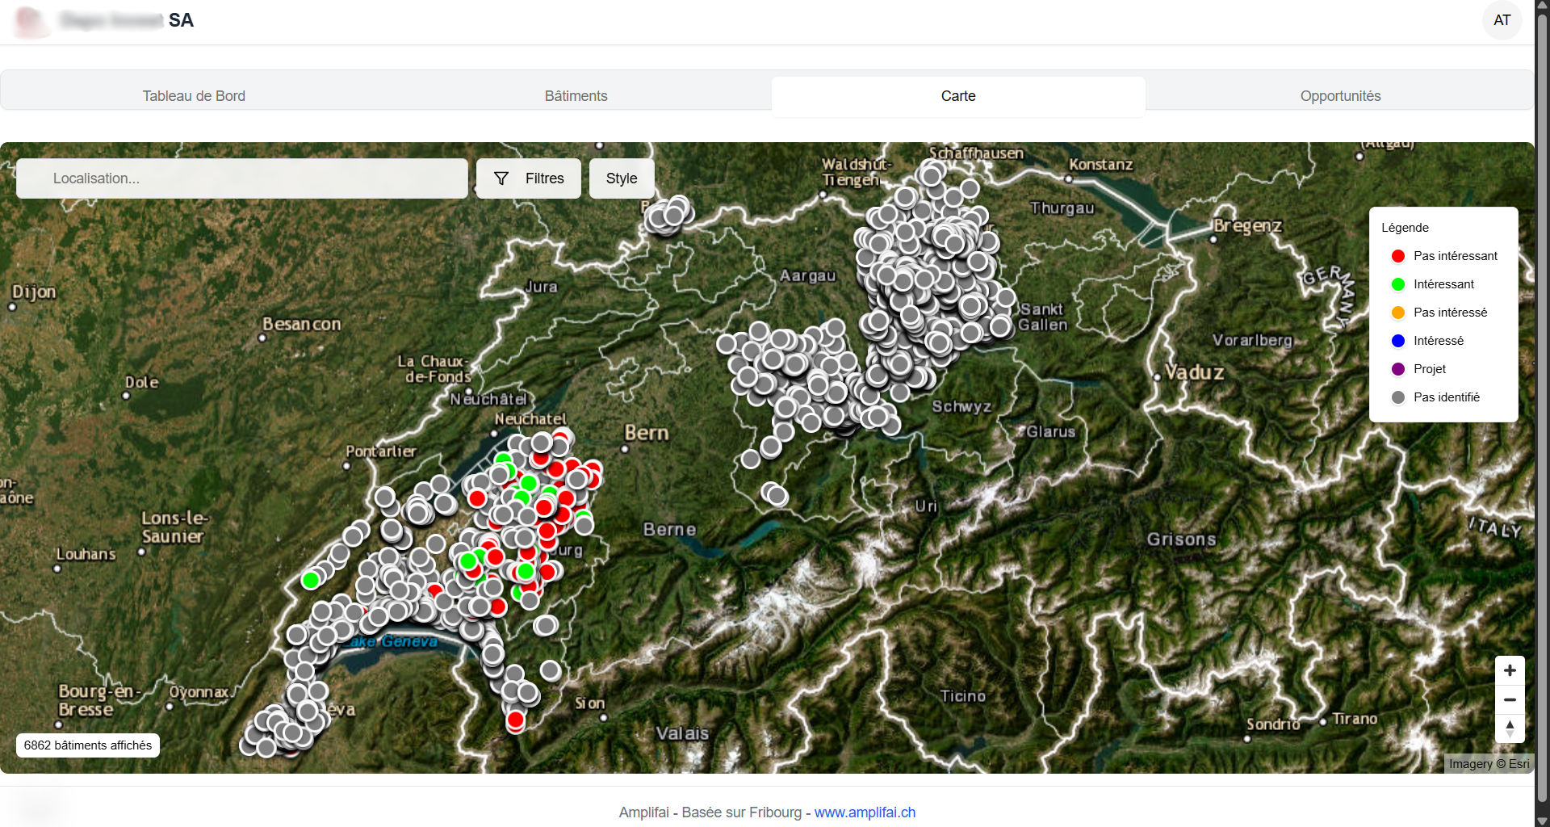Screen dimensions: 1550x827
Task: Follow the www.amplifai.ch link
Action: pyautogui.click(x=865, y=812)
